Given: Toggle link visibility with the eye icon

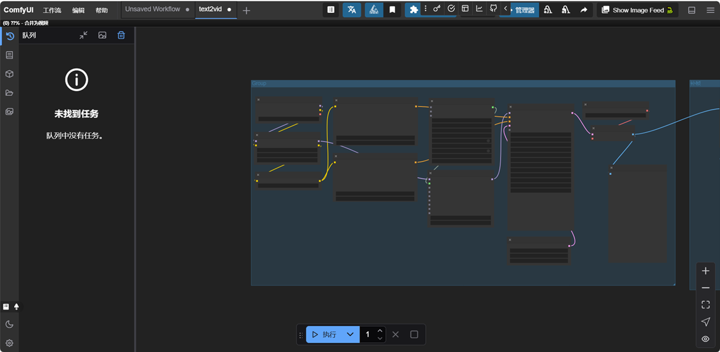Looking at the screenshot, I should (706, 339).
